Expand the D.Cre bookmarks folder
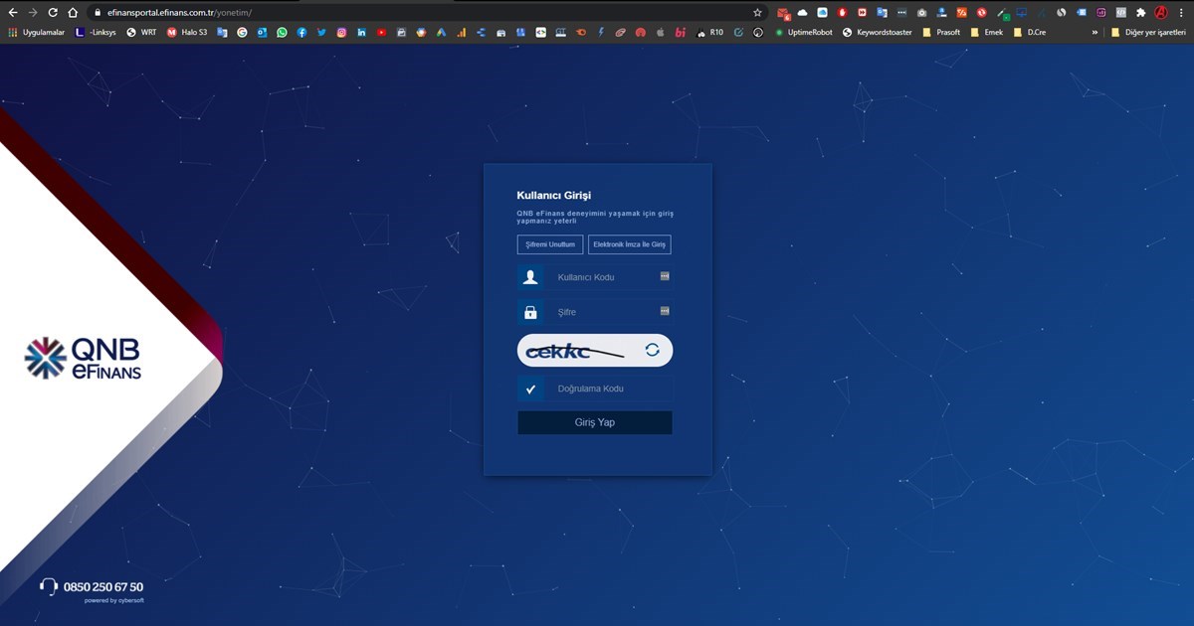The height and width of the screenshot is (626, 1194). click(1030, 32)
